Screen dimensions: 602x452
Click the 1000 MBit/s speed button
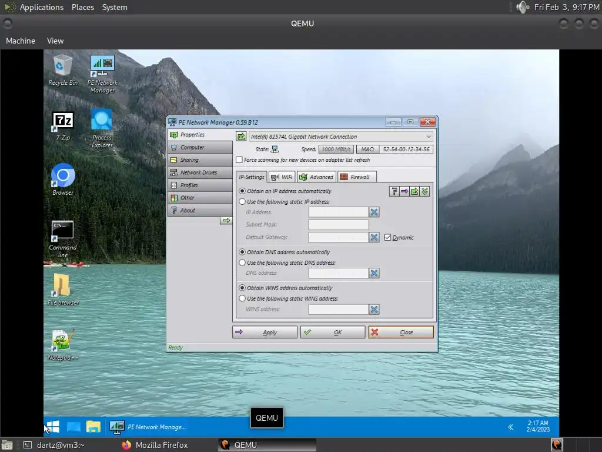pos(336,149)
